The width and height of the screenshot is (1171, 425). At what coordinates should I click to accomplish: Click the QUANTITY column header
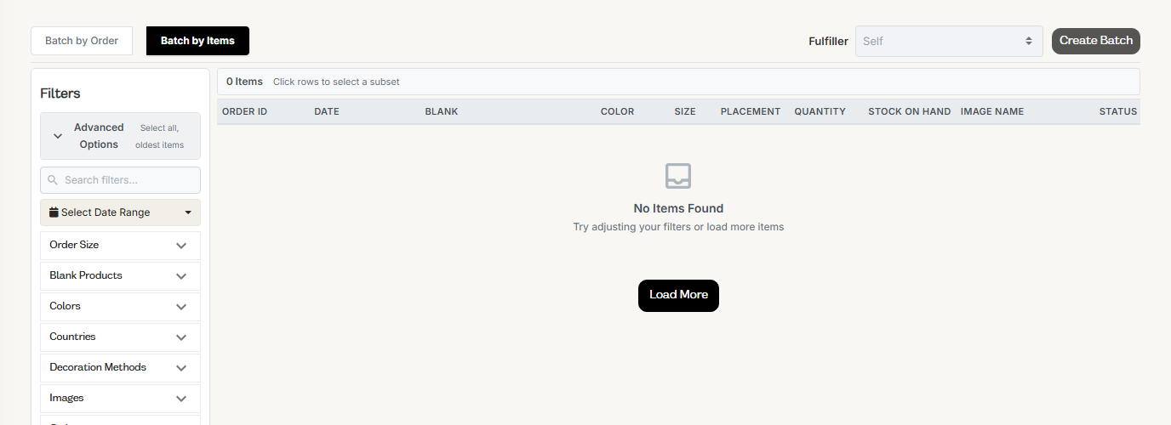(820, 111)
